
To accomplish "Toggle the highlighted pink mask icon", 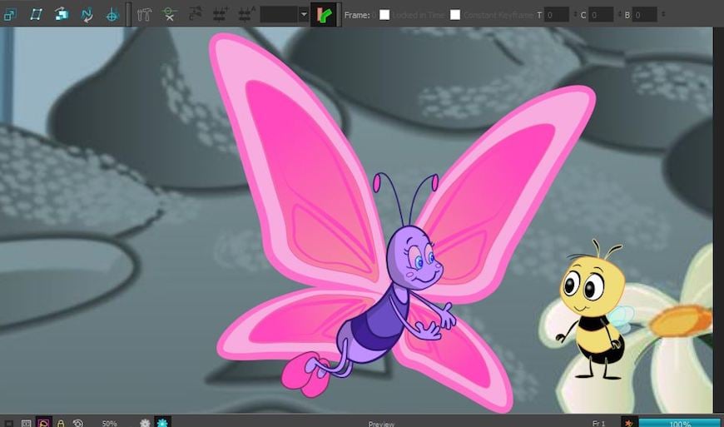I will tap(44, 422).
